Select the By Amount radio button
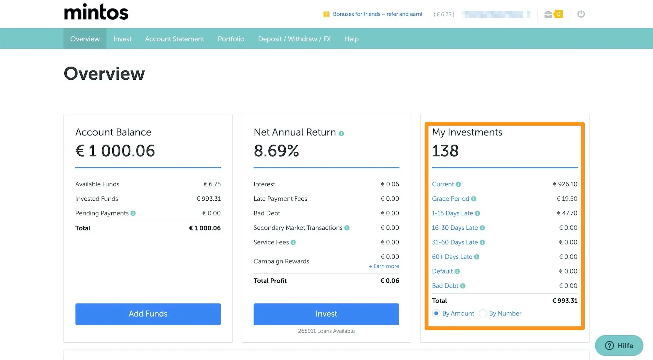This screenshot has height=360, width=653. [436, 313]
